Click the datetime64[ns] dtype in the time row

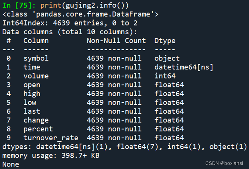(x=184, y=67)
